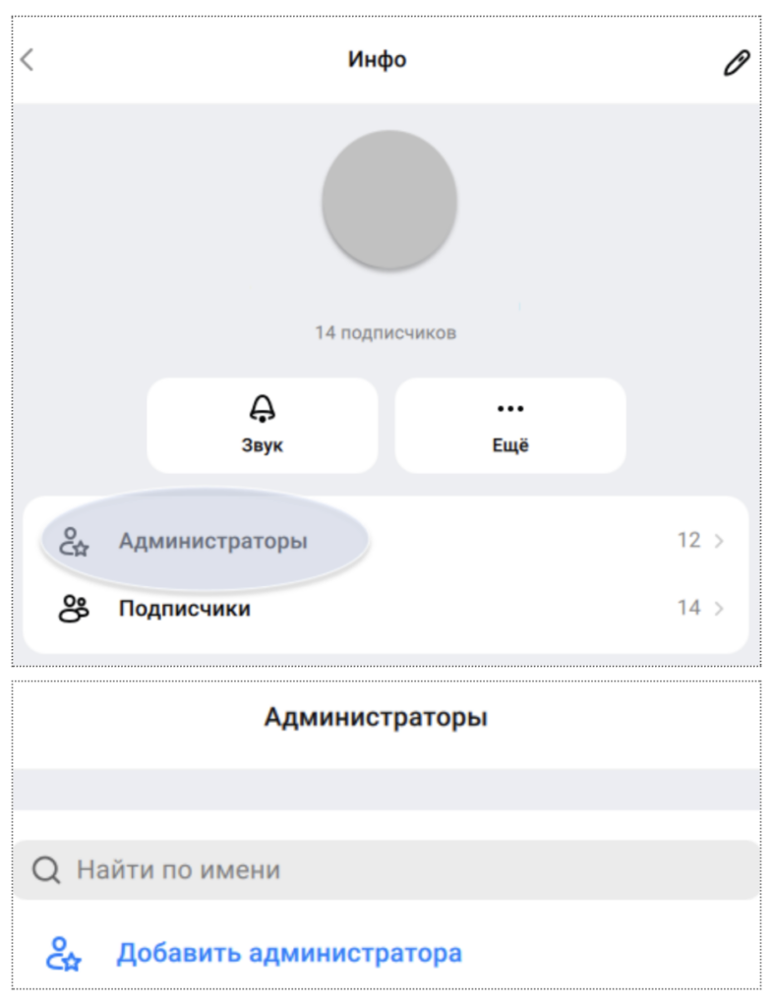
Task: Tap the three-dots Ещё icon
Action: [510, 408]
